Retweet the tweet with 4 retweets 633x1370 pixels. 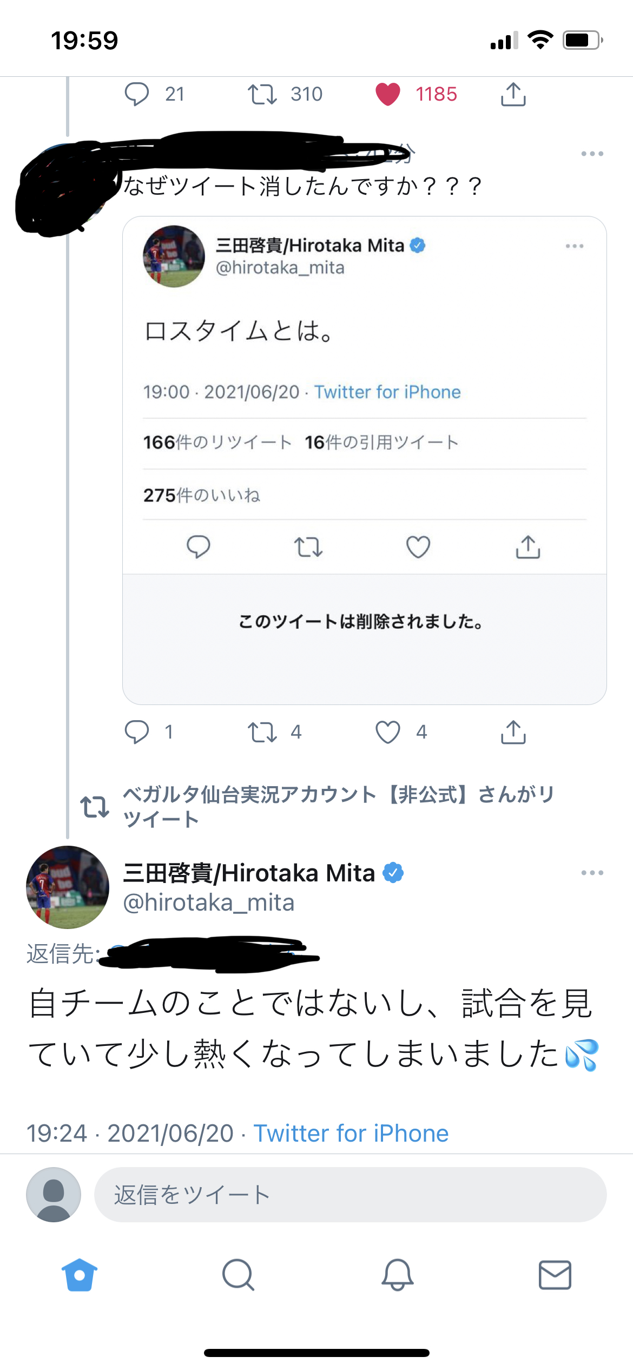[x=262, y=732]
